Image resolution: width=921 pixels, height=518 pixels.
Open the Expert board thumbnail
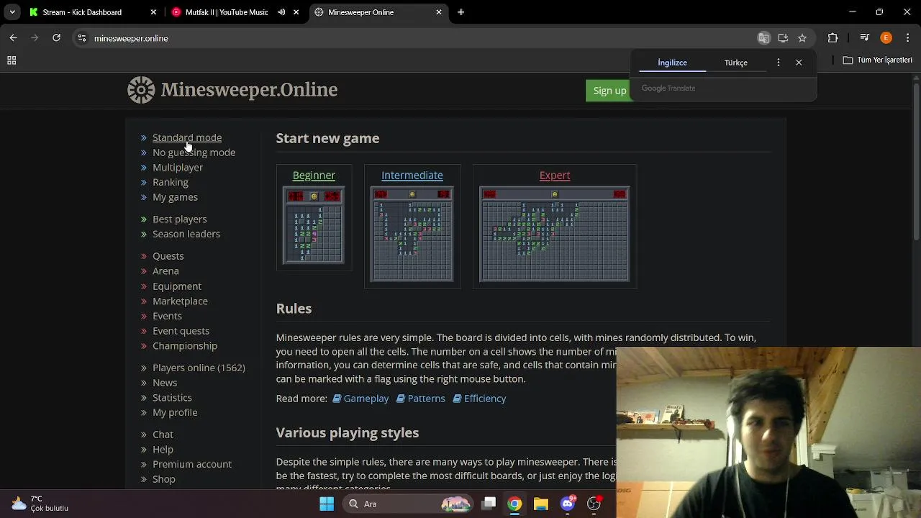pyautogui.click(x=554, y=234)
